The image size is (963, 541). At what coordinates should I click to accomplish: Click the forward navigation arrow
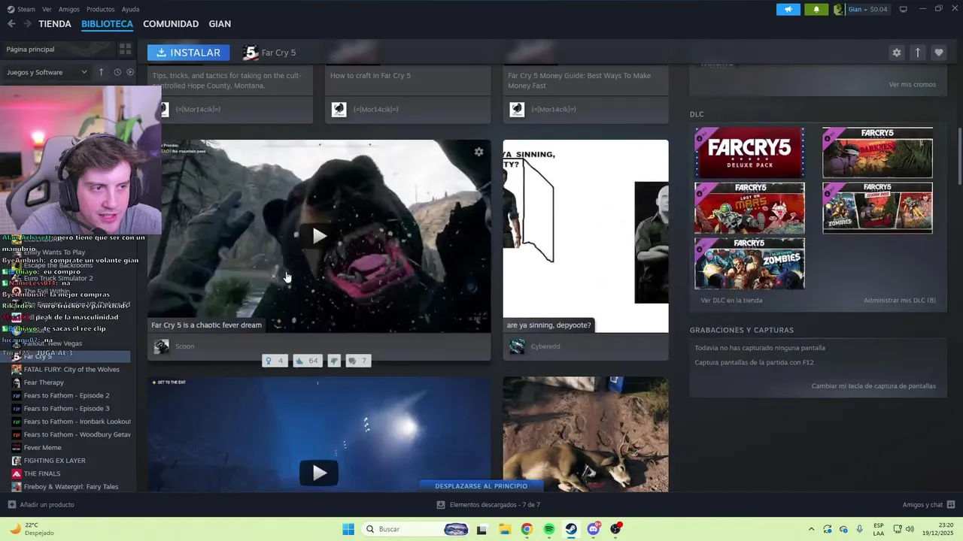(28, 24)
